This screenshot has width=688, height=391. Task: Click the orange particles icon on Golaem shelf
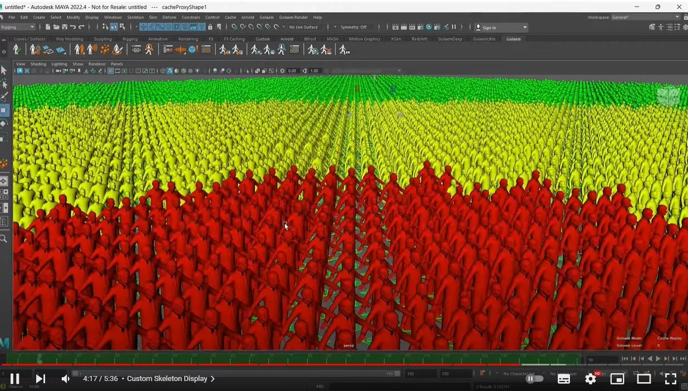click(105, 50)
